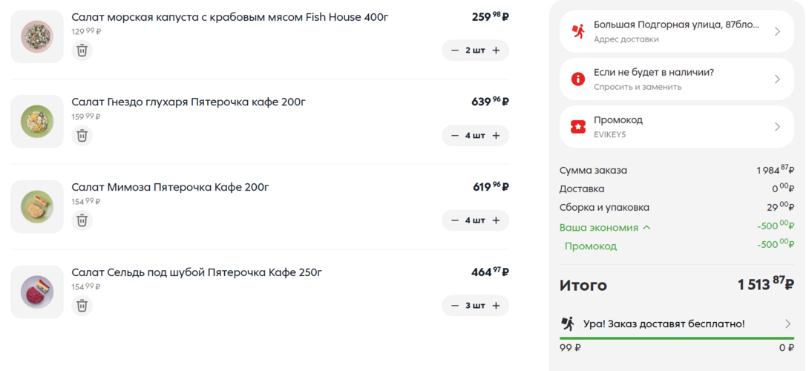Viewport: 809px width, 371px height.
Task: Click the red promo code ticket icon
Action: click(578, 127)
